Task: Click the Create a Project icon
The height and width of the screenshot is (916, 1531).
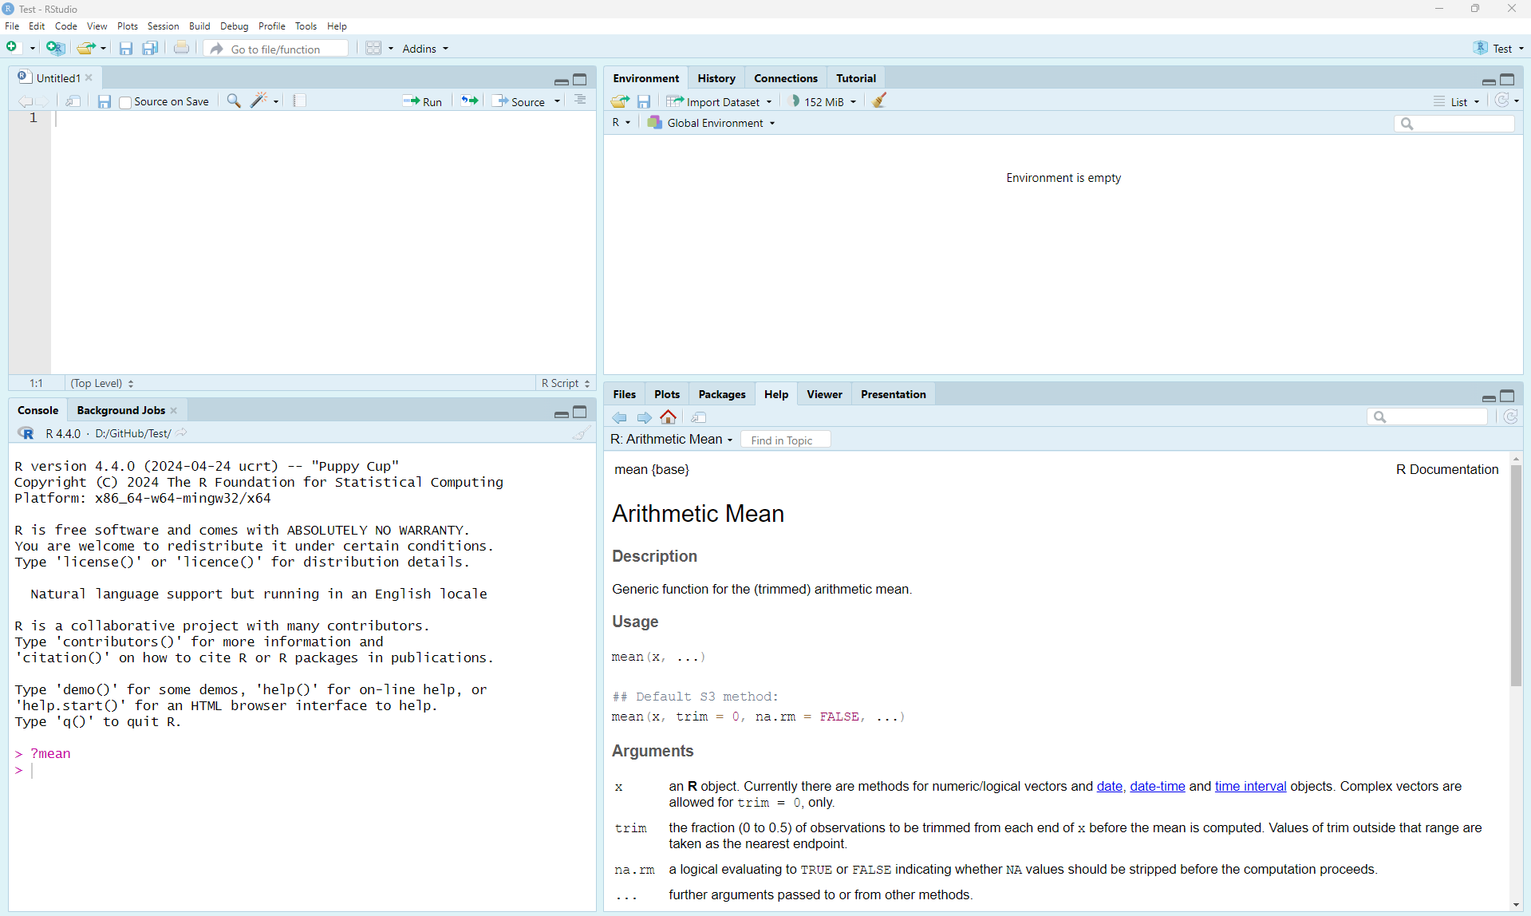Action: 55,48
